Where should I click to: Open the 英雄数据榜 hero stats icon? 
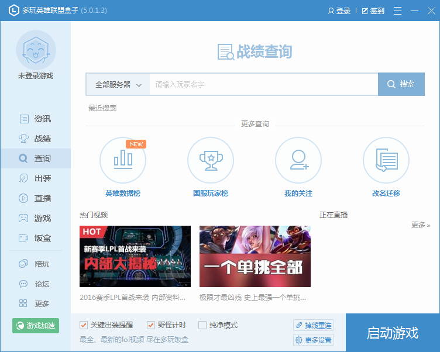point(123,160)
